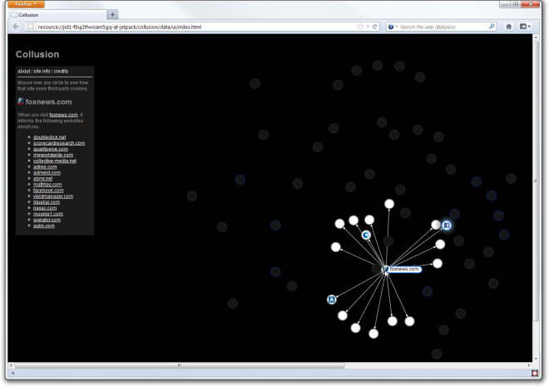Go back with the back arrow
The image size is (549, 387).
[16, 27]
